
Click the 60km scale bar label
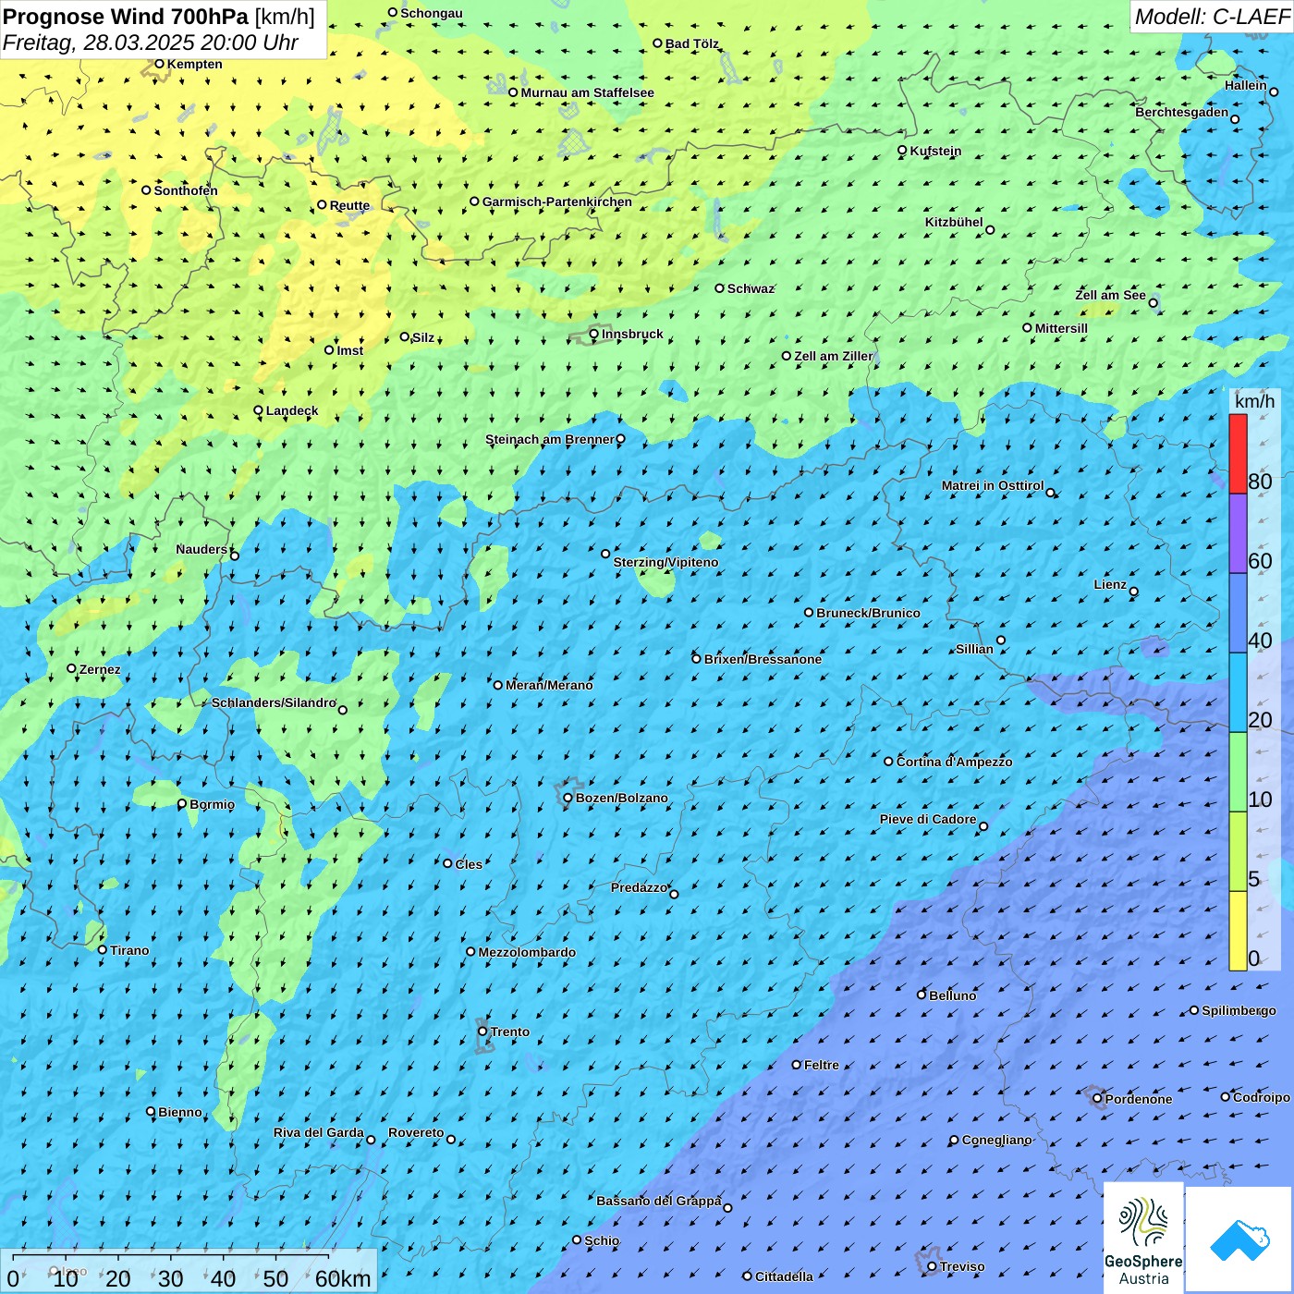(343, 1279)
